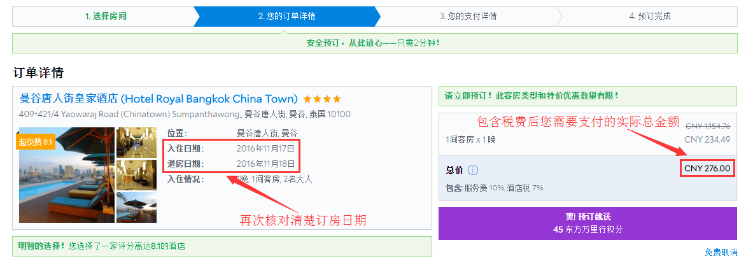Click the total price CNY 276.00
The image size is (753, 261).
coord(707,168)
